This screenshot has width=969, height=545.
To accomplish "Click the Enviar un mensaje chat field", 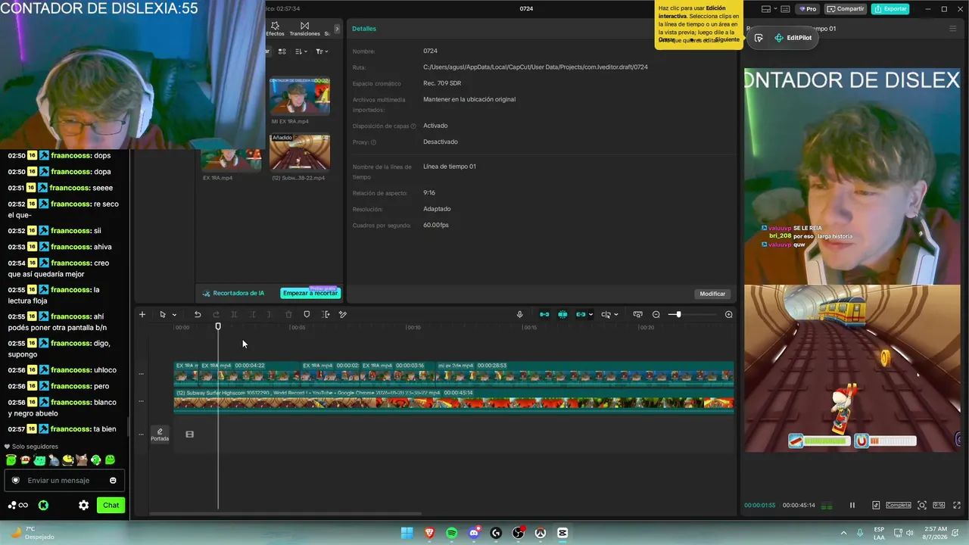I will click(64, 481).
